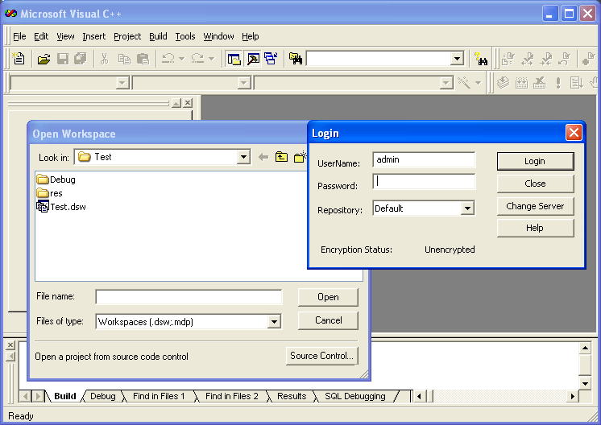Click the Open folder toolbar icon
This screenshot has height=425, width=601.
(x=44, y=59)
